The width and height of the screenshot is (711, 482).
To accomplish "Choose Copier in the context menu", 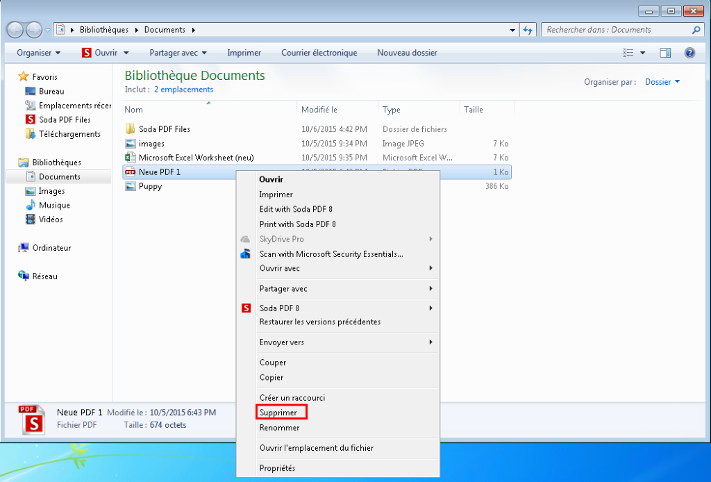I will [271, 377].
